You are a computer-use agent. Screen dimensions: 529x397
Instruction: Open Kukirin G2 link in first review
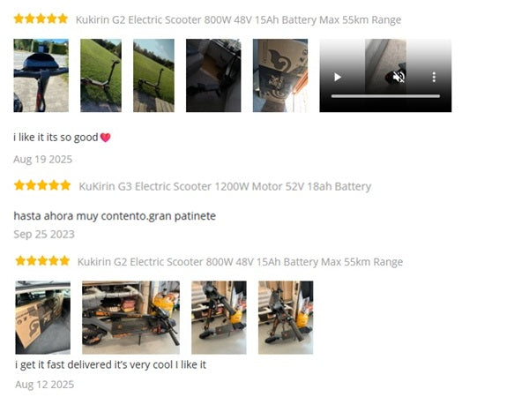coord(238,19)
